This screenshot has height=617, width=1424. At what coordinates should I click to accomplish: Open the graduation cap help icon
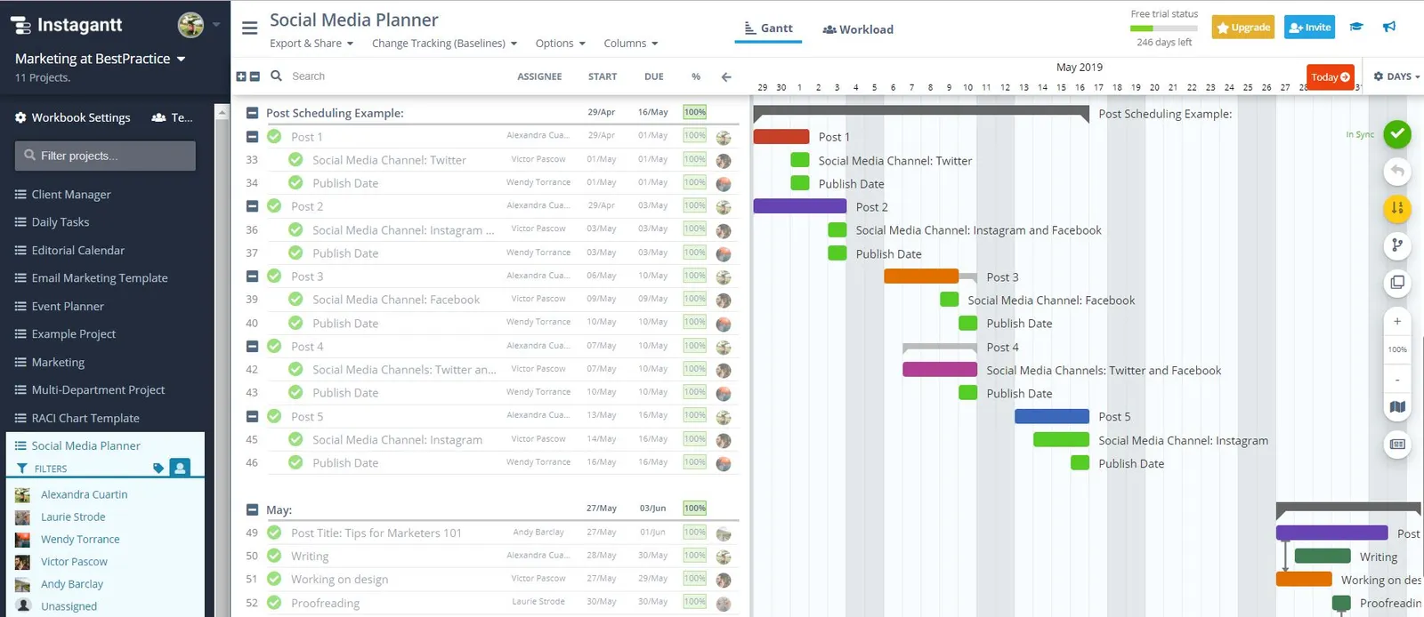[1356, 27]
